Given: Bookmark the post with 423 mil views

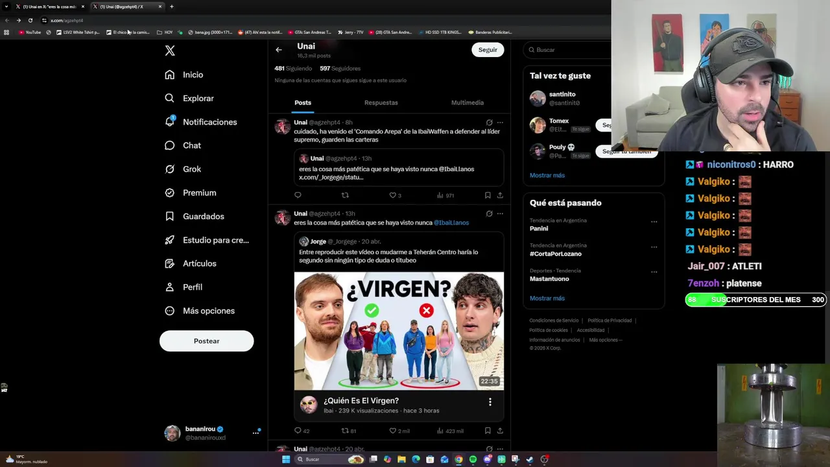Looking at the screenshot, I should point(488,431).
